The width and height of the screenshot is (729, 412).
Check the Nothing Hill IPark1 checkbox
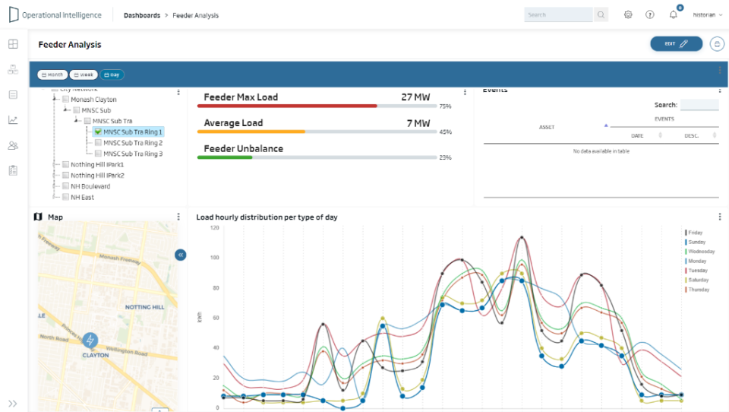point(66,164)
